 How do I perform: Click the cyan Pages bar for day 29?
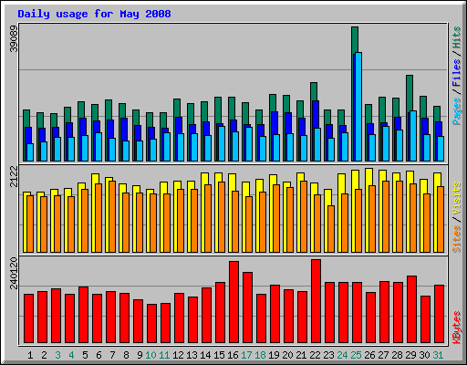pos(413,136)
